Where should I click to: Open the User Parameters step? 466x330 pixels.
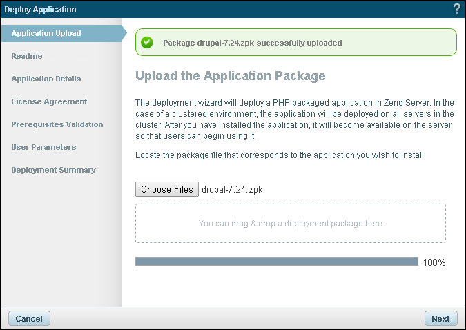point(43,147)
